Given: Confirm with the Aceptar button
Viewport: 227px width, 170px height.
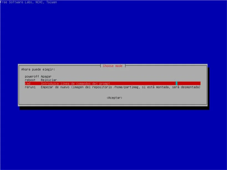Looking at the screenshot, I should [x=114, y=98].
